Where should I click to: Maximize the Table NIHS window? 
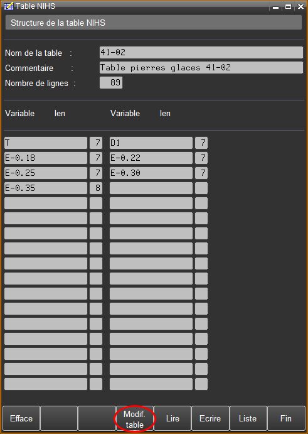tap(288, 7)
